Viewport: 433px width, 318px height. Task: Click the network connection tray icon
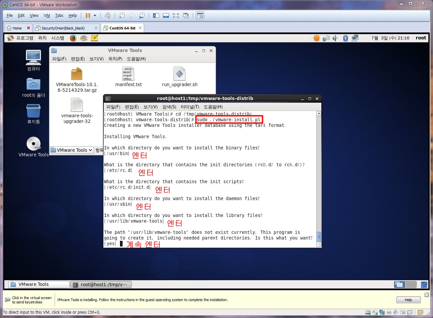pyautogui.click(x=355, y=38)
